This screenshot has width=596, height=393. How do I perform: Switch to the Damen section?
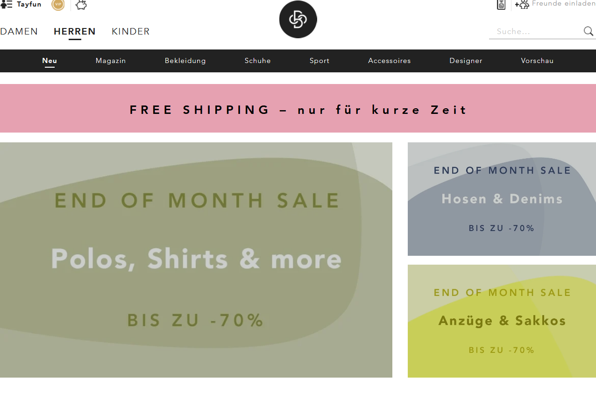tap(19, 32)
